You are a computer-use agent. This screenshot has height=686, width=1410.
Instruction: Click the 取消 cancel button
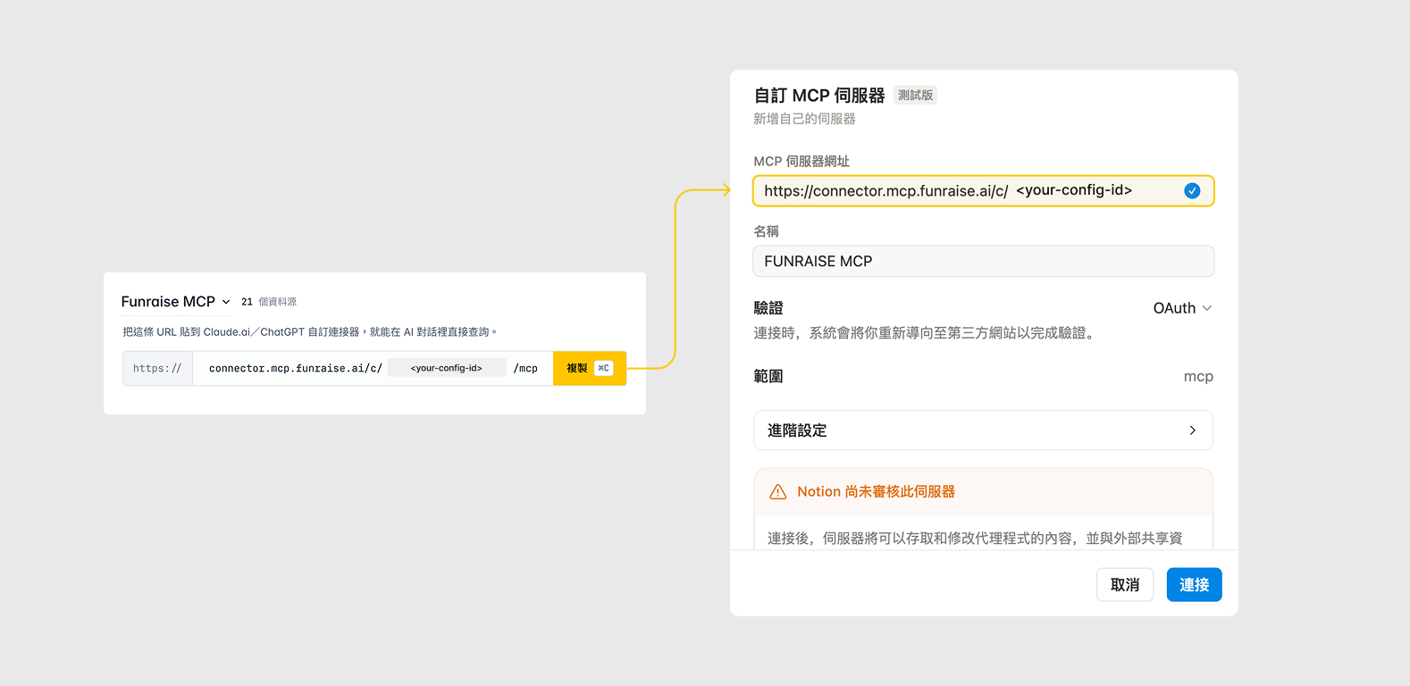1125,585
